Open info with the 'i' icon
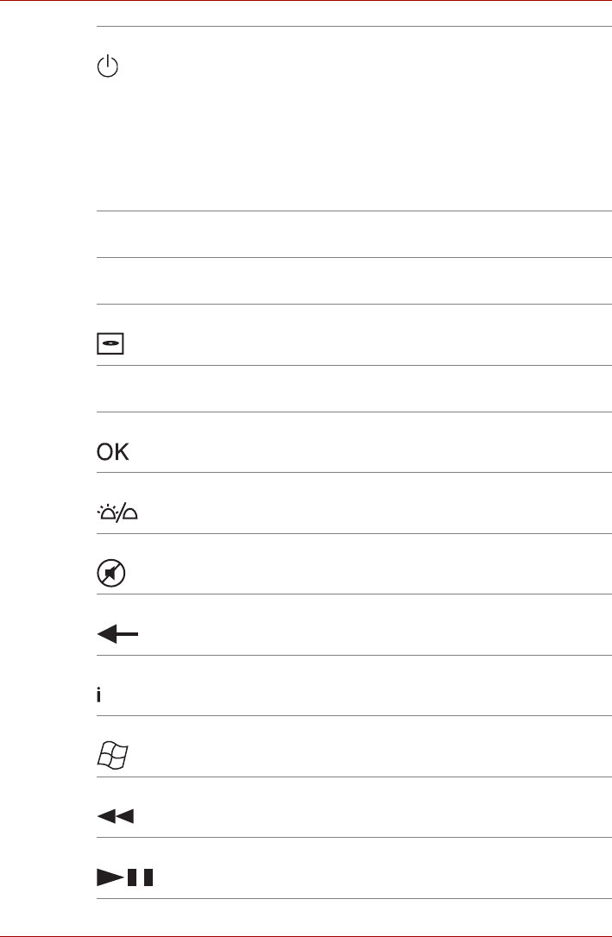Viewport: 612px width, 937px height. click(98, 695)
